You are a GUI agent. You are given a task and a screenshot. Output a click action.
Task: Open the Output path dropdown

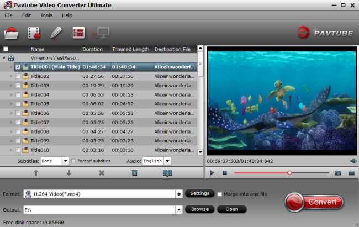(x=179, y=209)
